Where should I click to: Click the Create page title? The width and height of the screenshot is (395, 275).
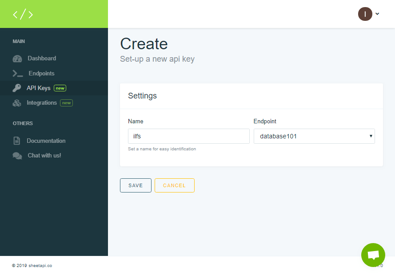click(x=144, y=44)
